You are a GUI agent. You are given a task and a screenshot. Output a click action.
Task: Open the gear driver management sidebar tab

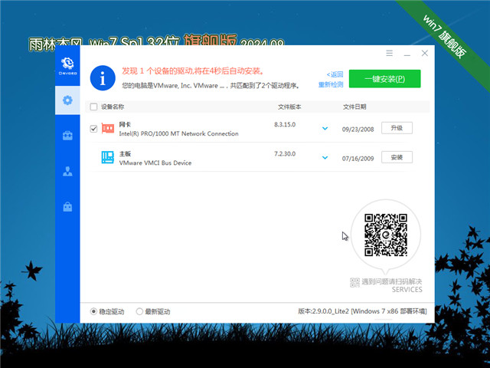coord(67,100)
